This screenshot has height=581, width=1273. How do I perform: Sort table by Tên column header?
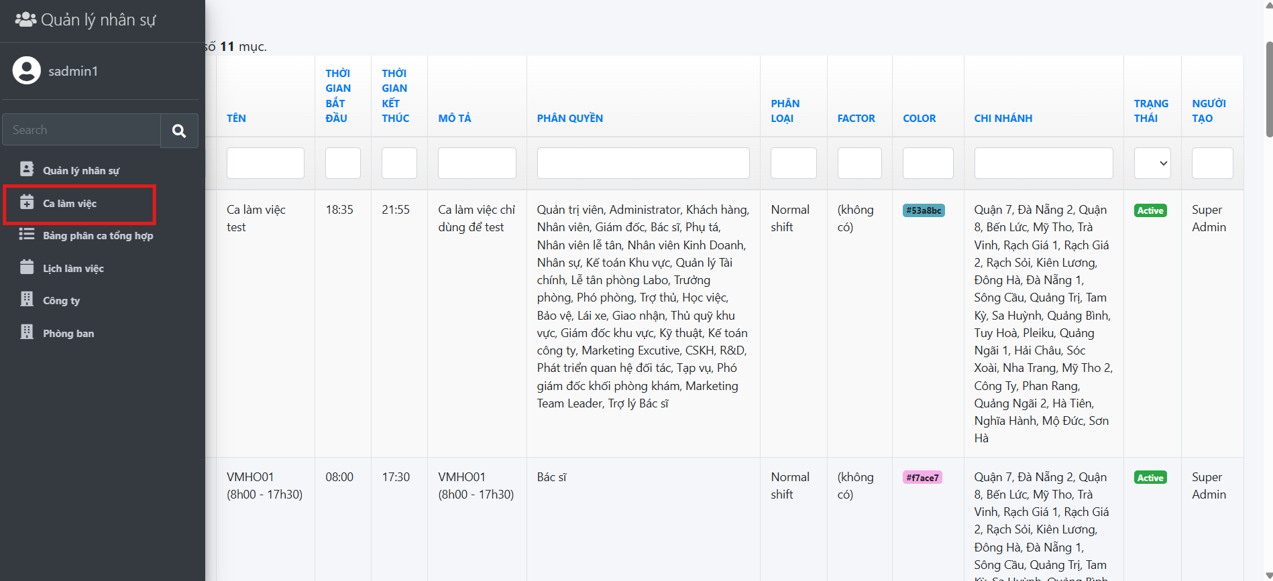pos(236,119)
